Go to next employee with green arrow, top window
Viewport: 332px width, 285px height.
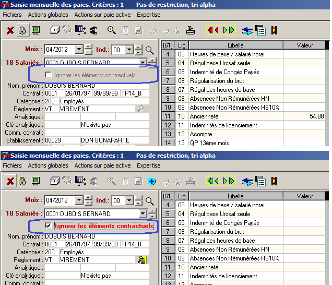tap(225, 30)
